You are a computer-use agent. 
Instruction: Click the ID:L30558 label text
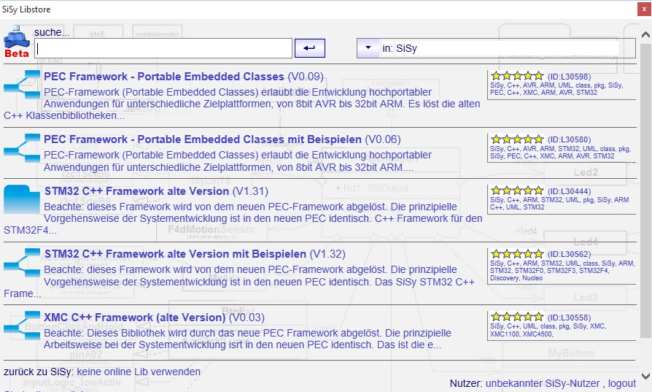pyautogui.click(x=570, y=317)
